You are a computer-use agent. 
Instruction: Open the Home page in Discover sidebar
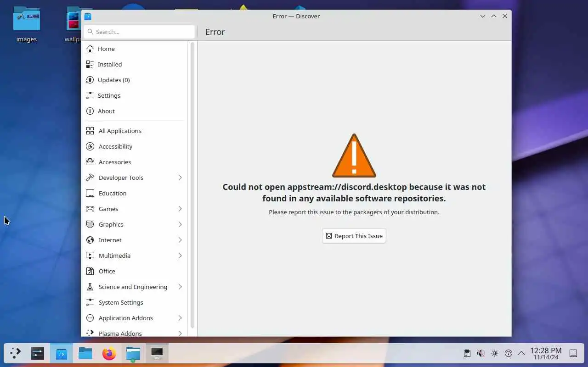pos(135,49)
